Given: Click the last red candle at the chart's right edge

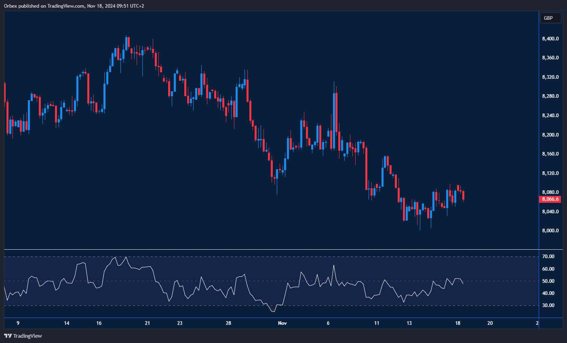Looking at the screenshot, I should pos(463,195).
